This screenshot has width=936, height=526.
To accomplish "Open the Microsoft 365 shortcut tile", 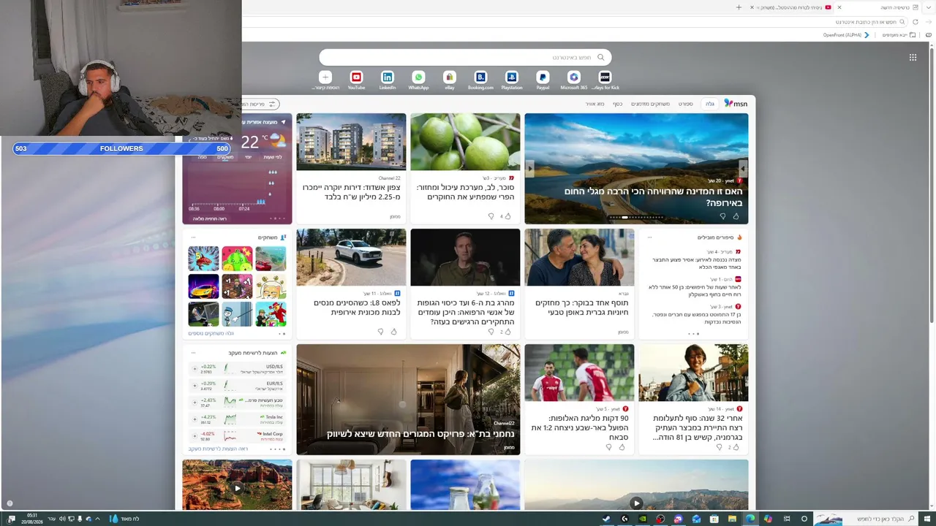I will (x=574, y=77).
